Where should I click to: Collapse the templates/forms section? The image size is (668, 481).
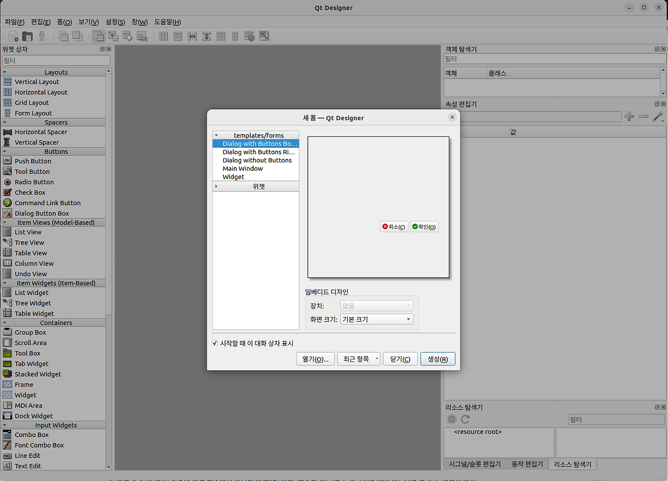[216, 135]
